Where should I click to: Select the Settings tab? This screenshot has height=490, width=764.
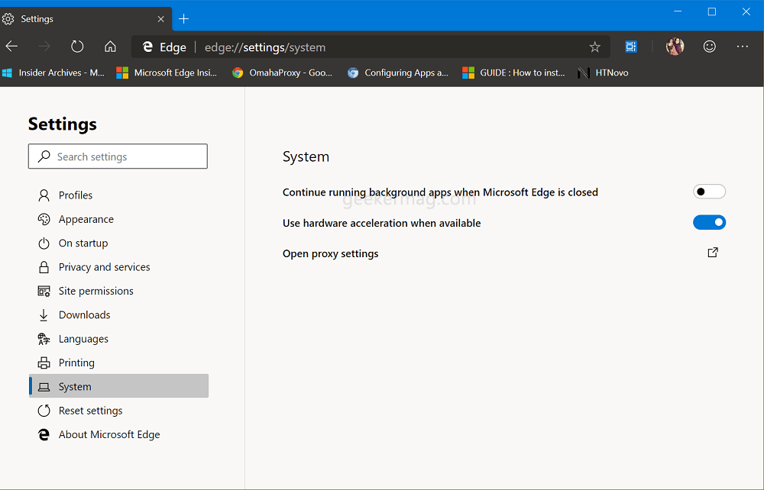click(86, 19)
